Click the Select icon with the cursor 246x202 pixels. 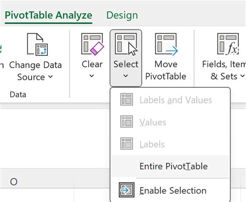point(126,44)
